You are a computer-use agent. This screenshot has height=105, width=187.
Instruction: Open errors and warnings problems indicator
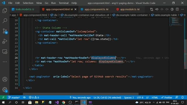34,97
